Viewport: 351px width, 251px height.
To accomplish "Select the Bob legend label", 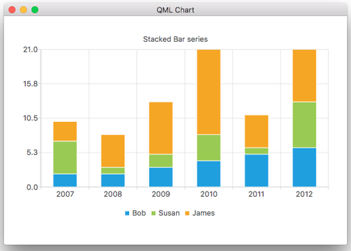I will [139, 213].
